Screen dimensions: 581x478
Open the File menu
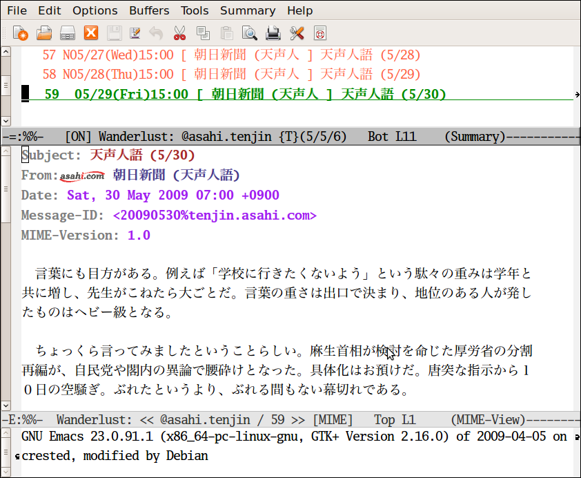(17, 10)
